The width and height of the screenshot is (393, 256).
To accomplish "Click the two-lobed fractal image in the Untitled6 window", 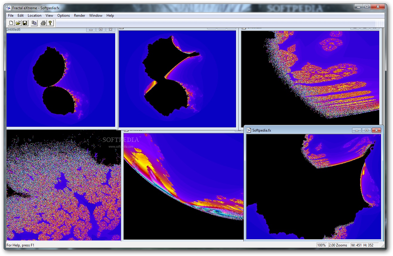I will 61,80.
